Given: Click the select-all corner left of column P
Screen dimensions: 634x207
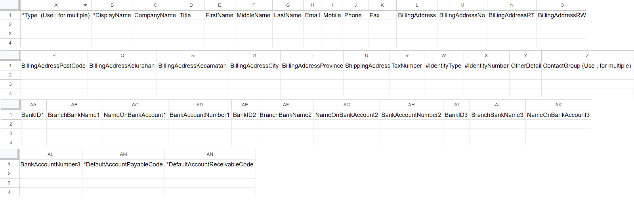Looking at the screenshot, I should (x=10, y=55).
